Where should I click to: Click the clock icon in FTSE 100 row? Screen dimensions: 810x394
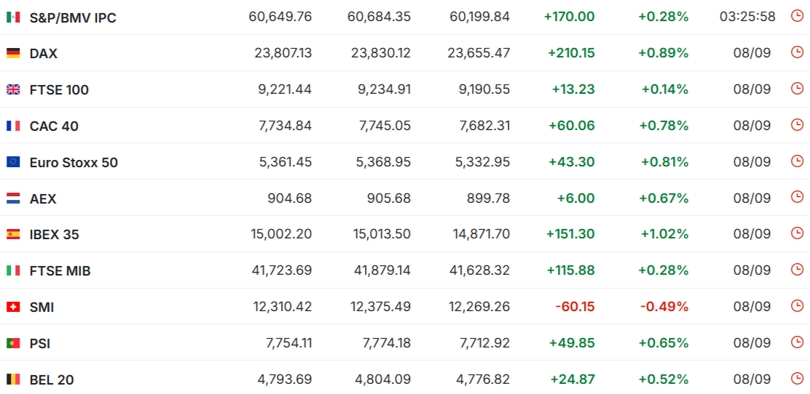[x=797, y=89]
